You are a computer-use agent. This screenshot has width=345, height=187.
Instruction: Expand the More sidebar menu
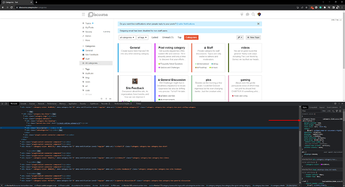point(87,40)
